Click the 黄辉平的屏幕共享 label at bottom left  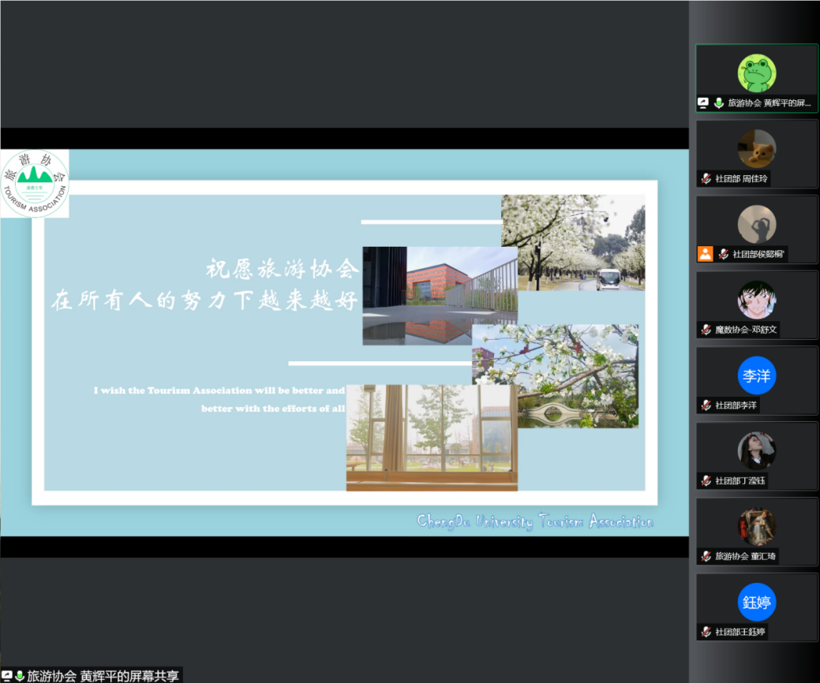pyautogui.click(x=103, y=676)
